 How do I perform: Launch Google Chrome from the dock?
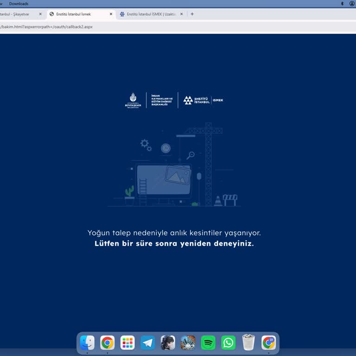coord(108,343)
